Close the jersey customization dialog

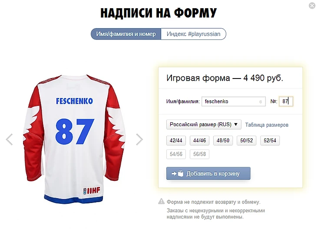pyautogui.click(x=312, y=6)
